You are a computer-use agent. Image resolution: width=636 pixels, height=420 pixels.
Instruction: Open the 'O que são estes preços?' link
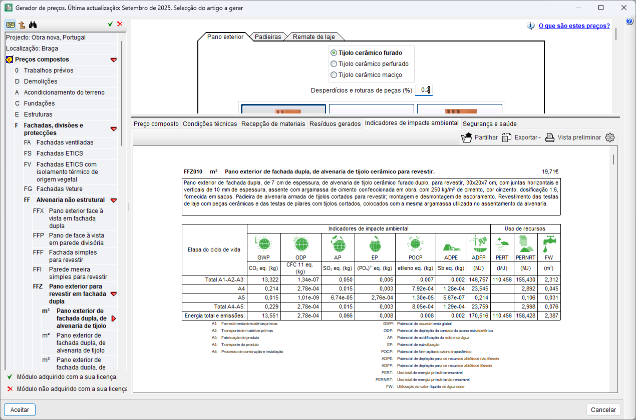(x=574, y=26)
